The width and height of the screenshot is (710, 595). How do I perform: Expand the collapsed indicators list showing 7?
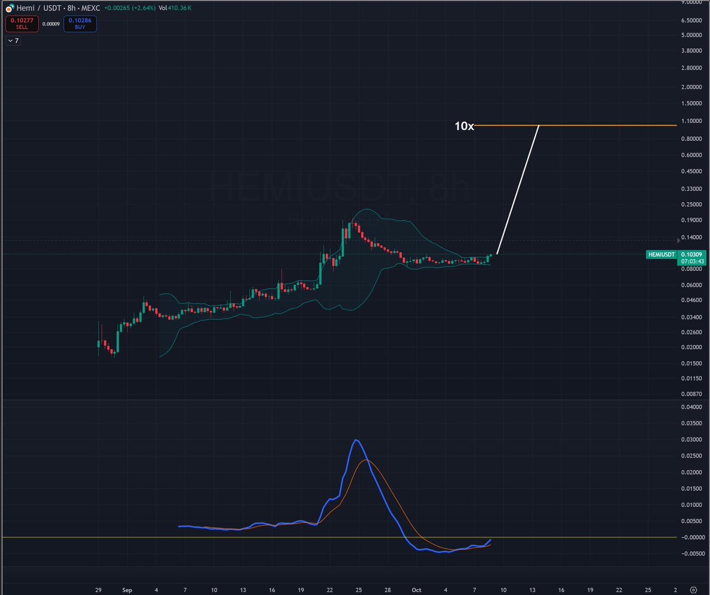[12, 40]
